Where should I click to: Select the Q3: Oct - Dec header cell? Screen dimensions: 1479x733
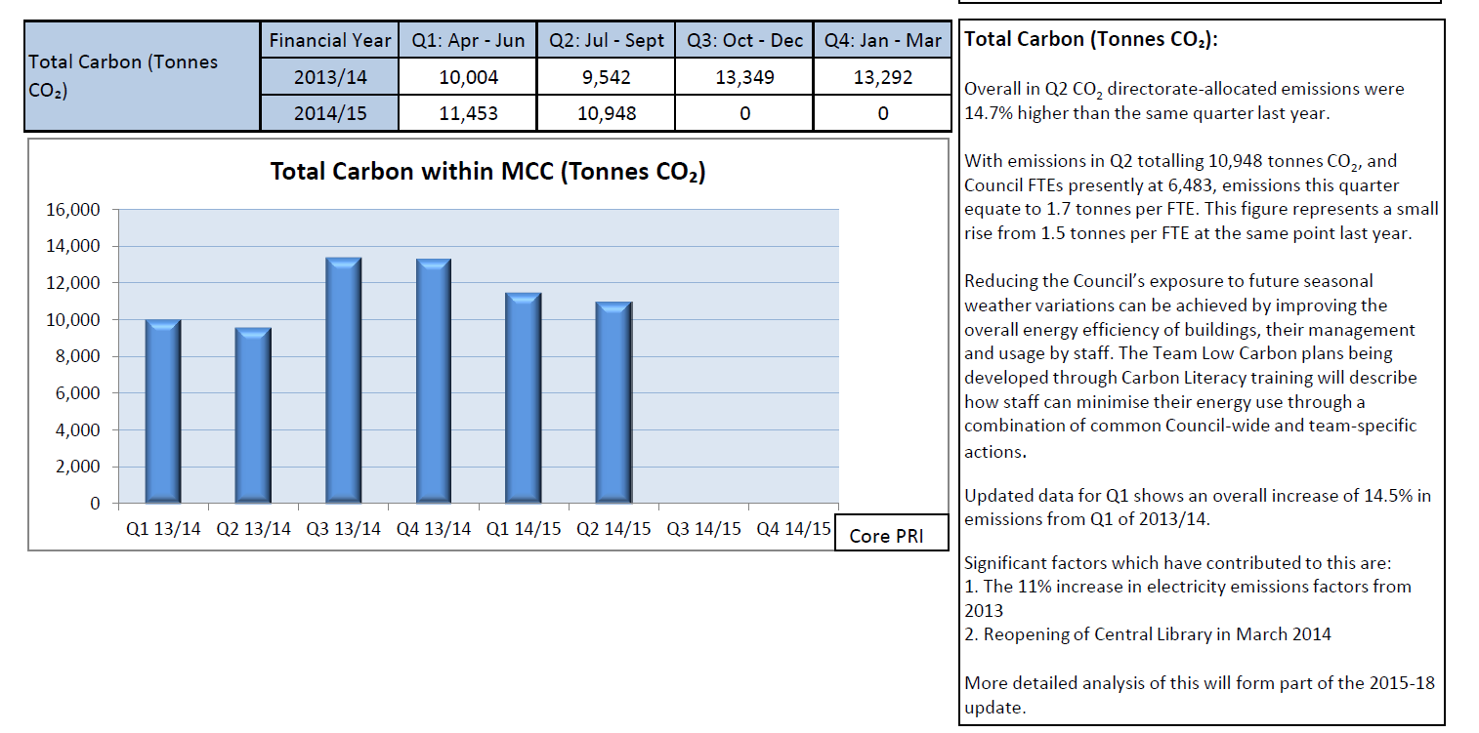744,41
